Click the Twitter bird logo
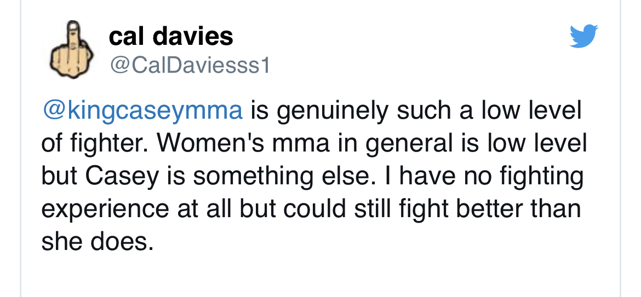This screenshot has height=297, width=641. [583, 37]
